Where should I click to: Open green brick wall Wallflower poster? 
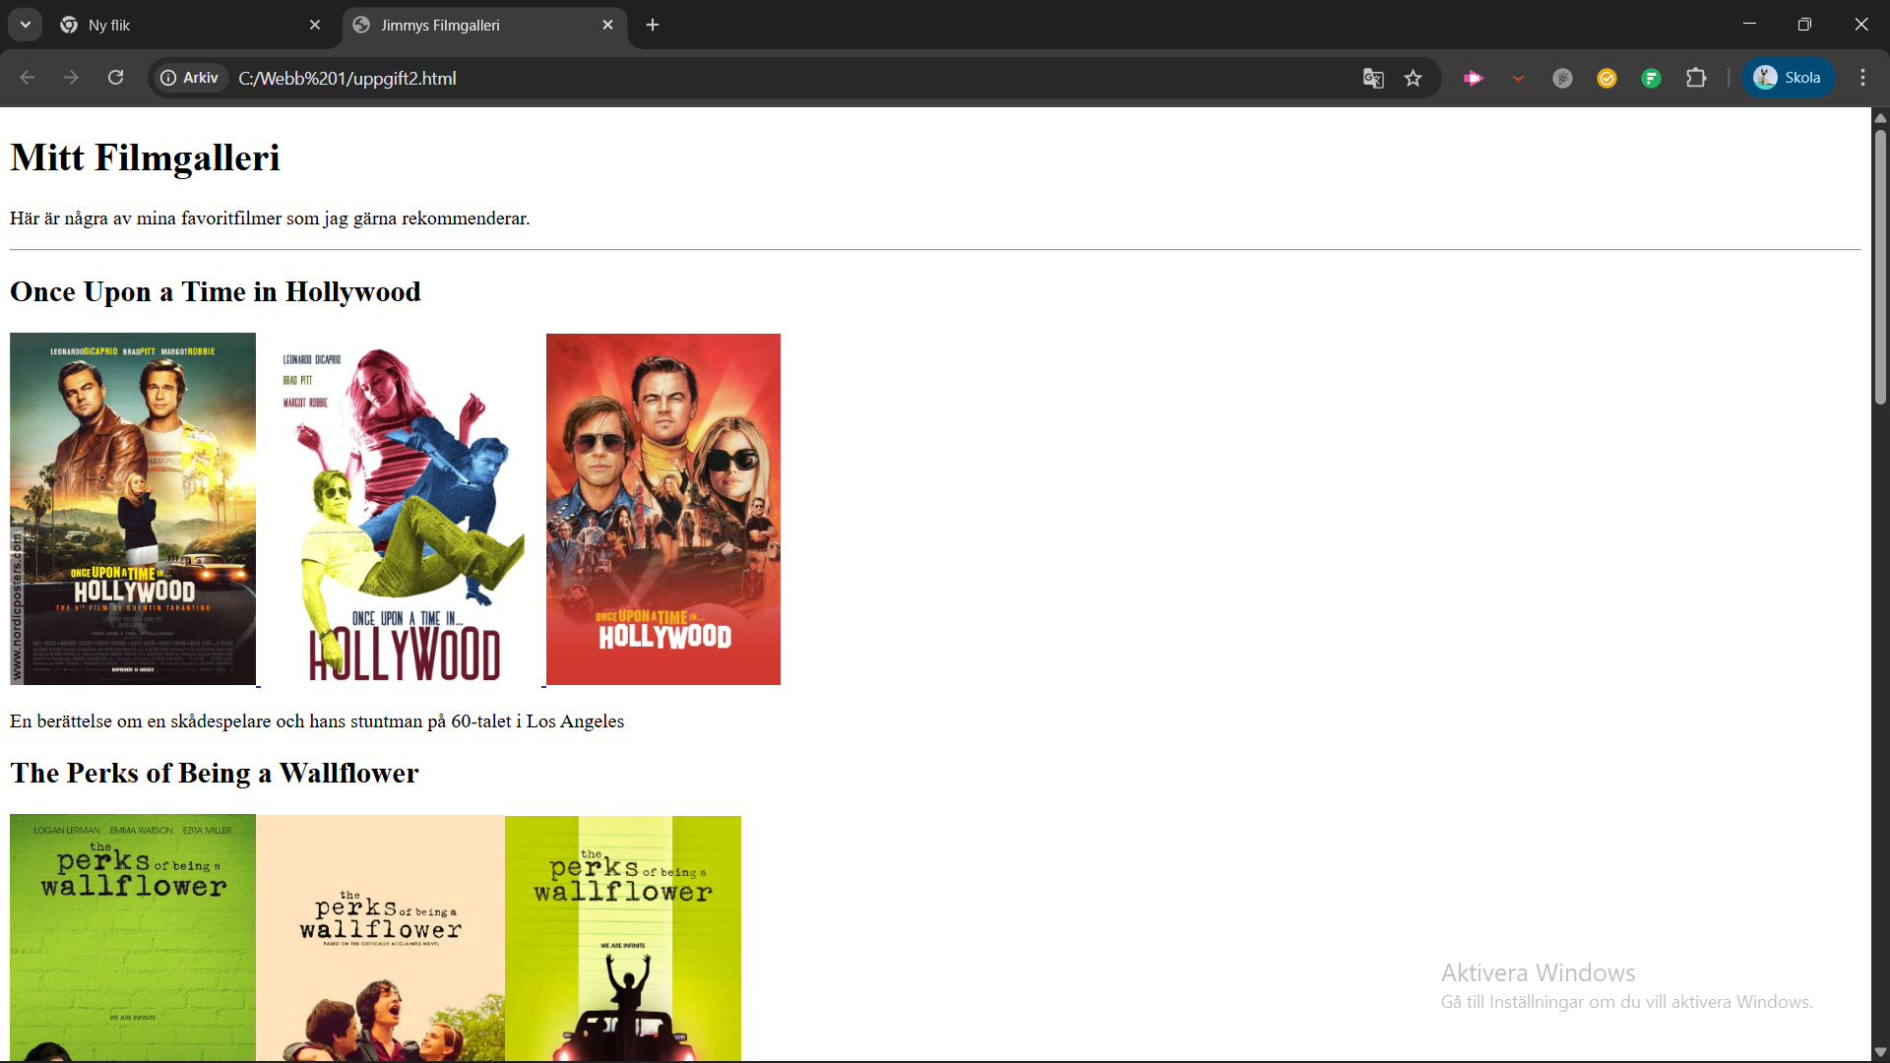133,937
